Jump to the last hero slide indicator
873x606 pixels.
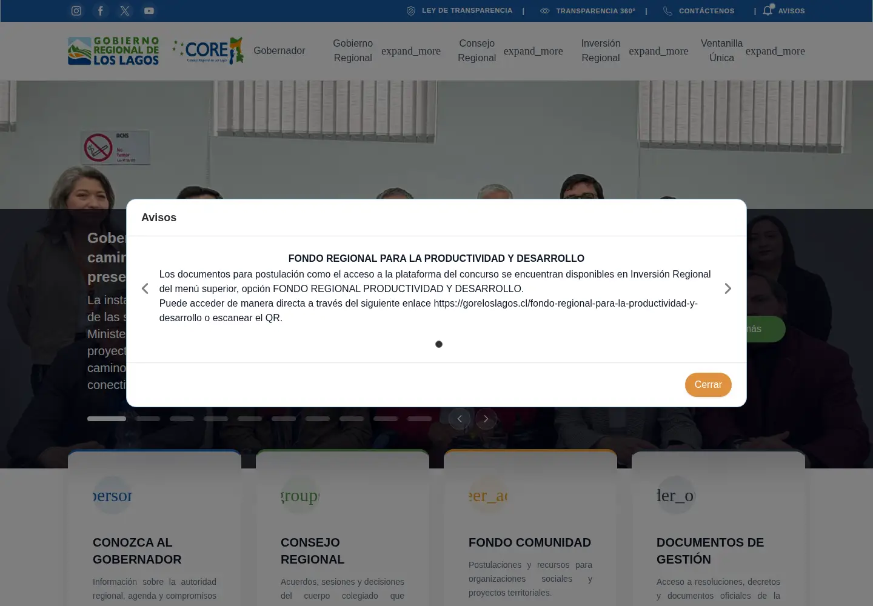[420, 419]
